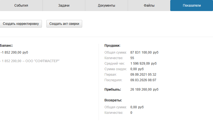The image size is (213, 121).
Task: Click the ООО "СОФТМАСТЕР" balance line
Action: [30, 61]
